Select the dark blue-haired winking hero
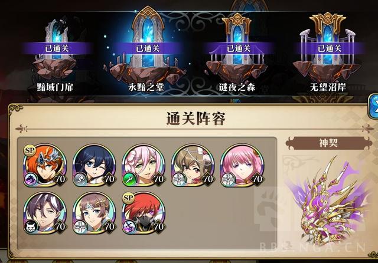 pos(94,165)
